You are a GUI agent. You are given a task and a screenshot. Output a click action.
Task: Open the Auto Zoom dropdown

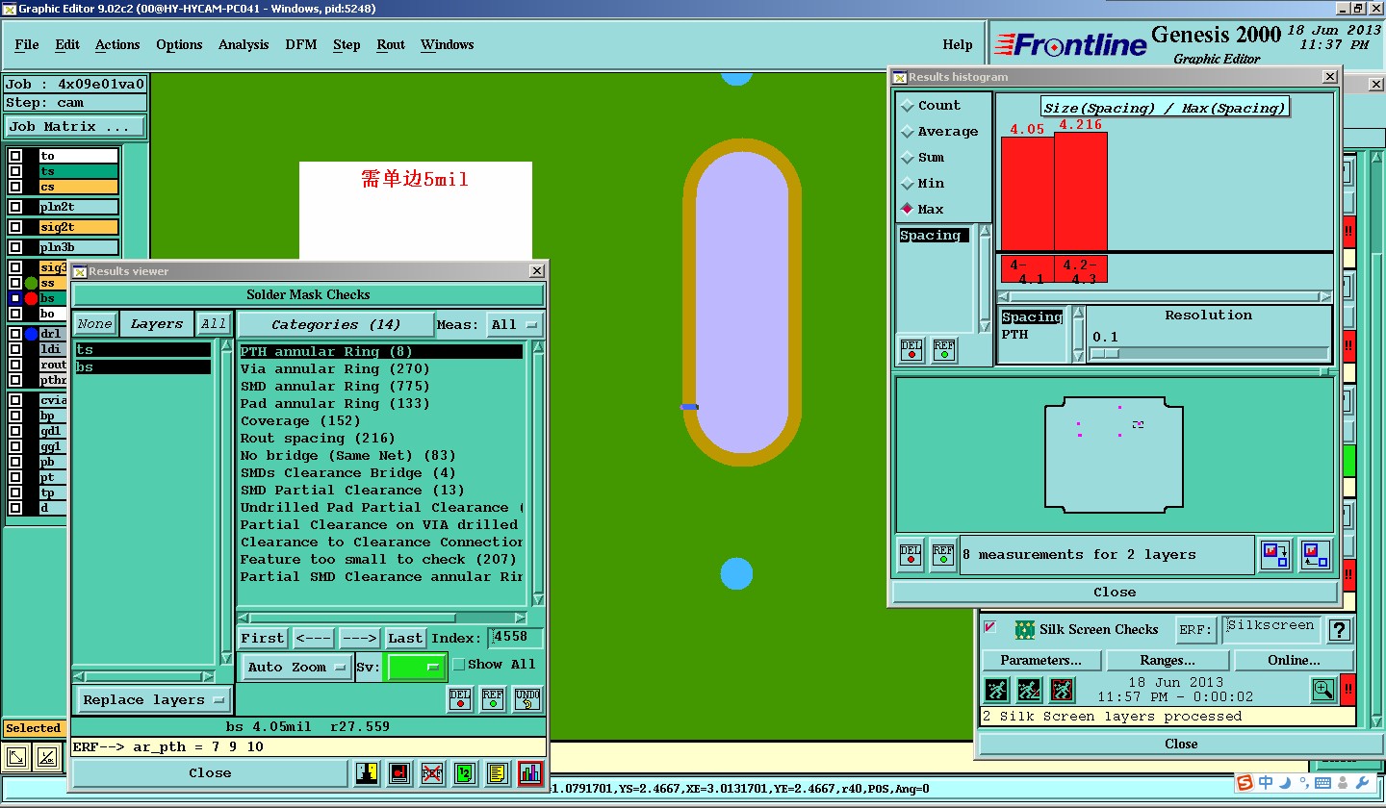(296, 668)
